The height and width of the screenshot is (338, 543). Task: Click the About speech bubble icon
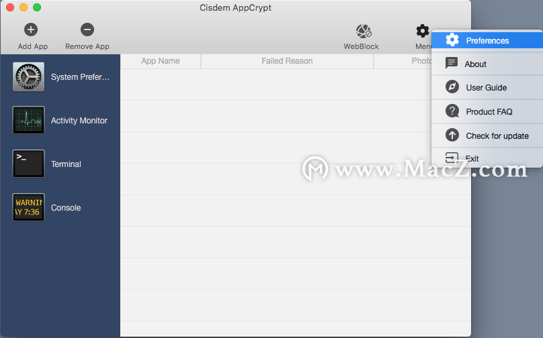point(451,63)
